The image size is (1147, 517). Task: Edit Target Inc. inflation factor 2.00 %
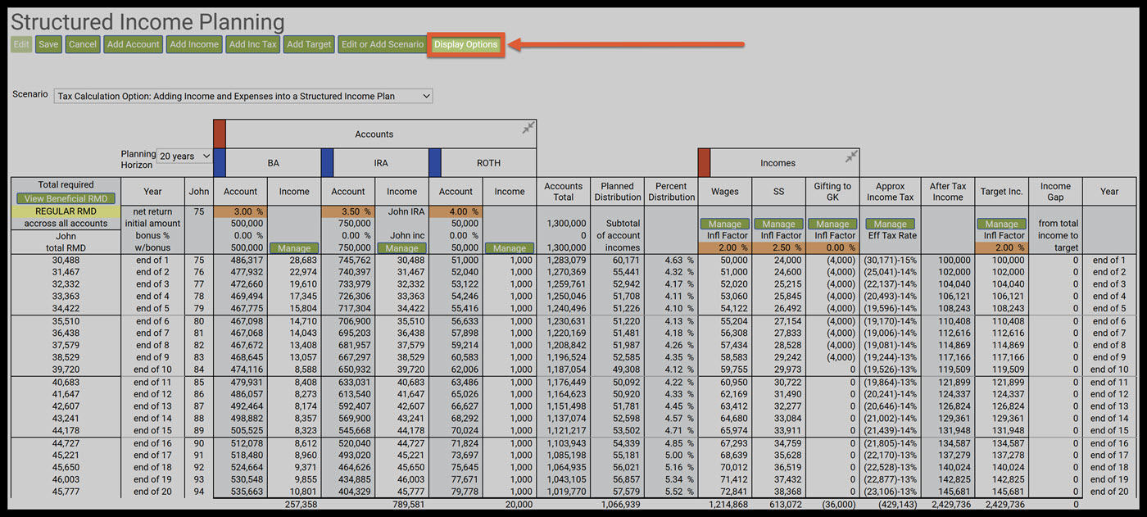pyautogui.click(x=1001, y=248)
